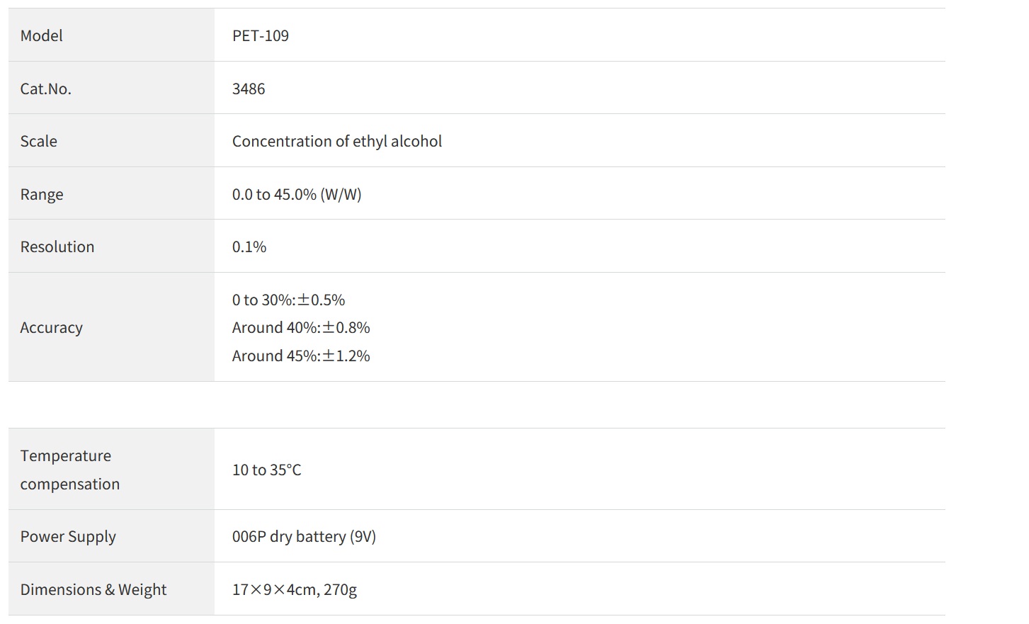Click the 0 to 30%:±0.5% line

tap(288, 300)
